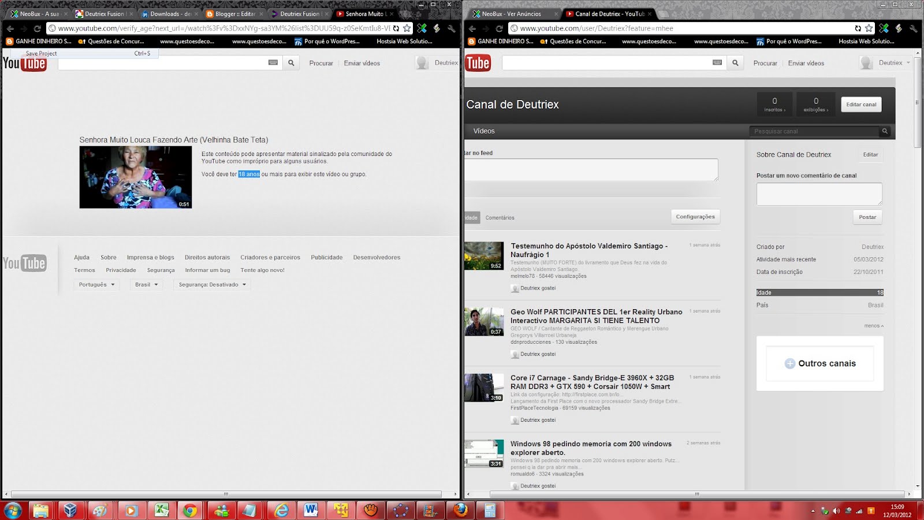Open Firefox from the taskbar
The height and width of the screenshot is (520, 924).
click(x=460, y=510)
